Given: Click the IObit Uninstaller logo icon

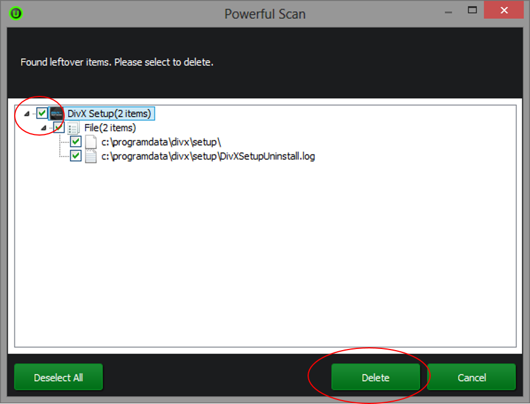Looking at the screenshot, I should pyautogui.click(x=16, y=14).
